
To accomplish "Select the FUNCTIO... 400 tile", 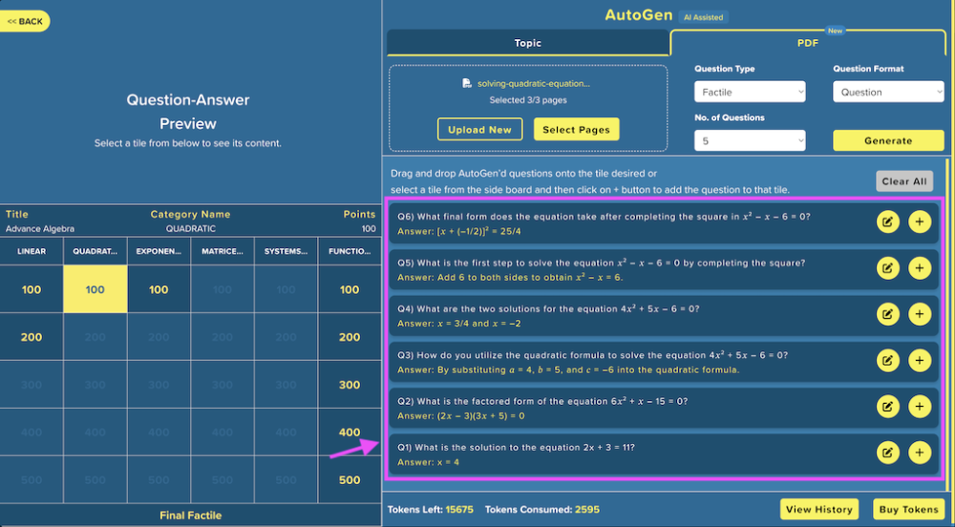I will (350, 432).
